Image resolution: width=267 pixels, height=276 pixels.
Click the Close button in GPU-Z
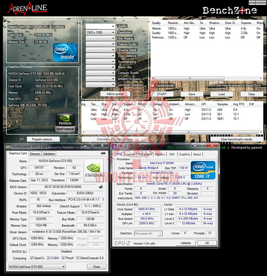pyautogui.click(x=96, y=267)
